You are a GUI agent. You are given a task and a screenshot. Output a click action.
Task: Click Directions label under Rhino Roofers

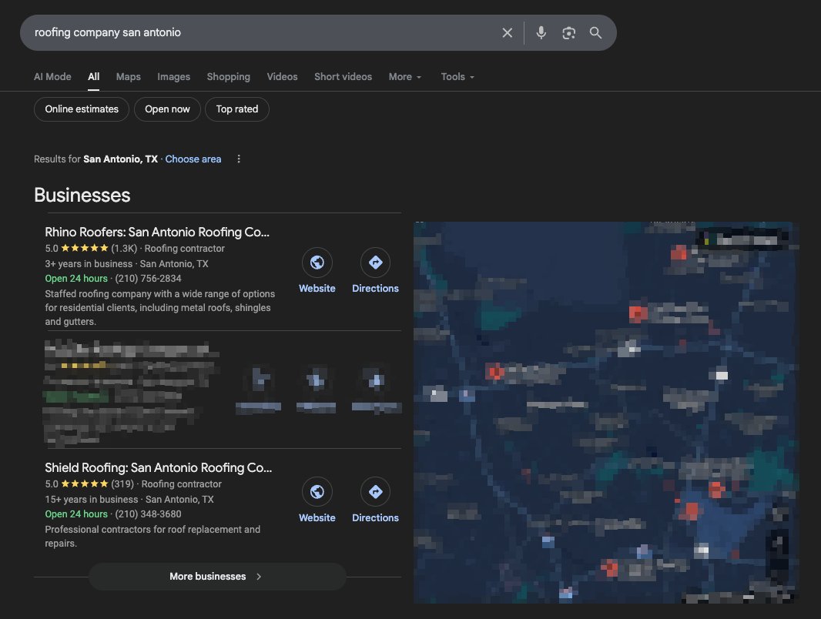375,288
